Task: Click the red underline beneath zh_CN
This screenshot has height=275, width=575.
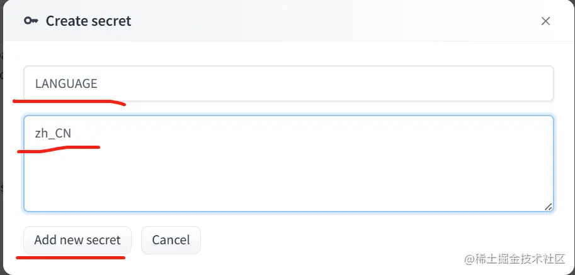Action: 60,149
